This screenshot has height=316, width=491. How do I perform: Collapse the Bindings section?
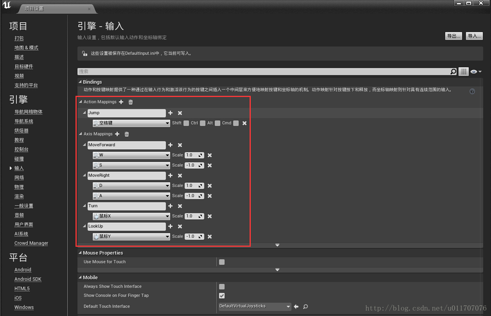[80, 82]
